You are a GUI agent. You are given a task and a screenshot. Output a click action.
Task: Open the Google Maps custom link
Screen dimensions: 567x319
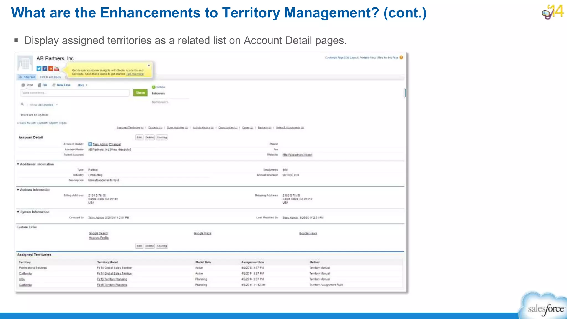pos(203,233)
